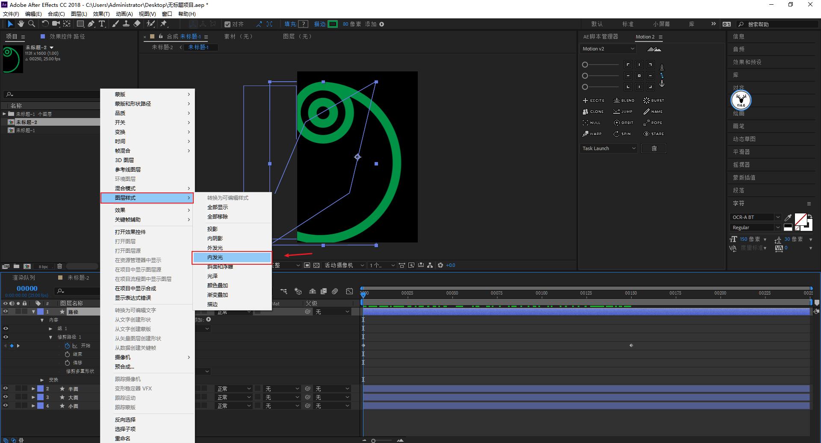The image size is (821, 443).
Task: Click the BURST button in Motion 2
Action: (x=653, y=100)
